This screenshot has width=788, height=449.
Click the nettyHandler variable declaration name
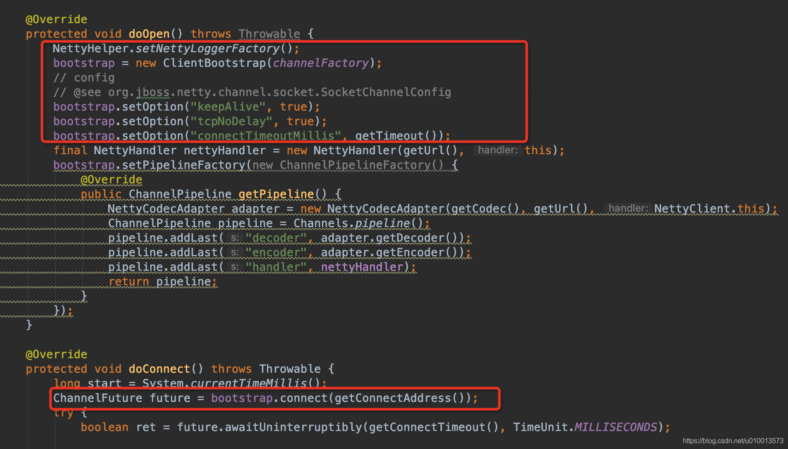click(x=224, y=150)
